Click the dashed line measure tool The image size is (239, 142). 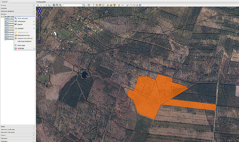131,5
